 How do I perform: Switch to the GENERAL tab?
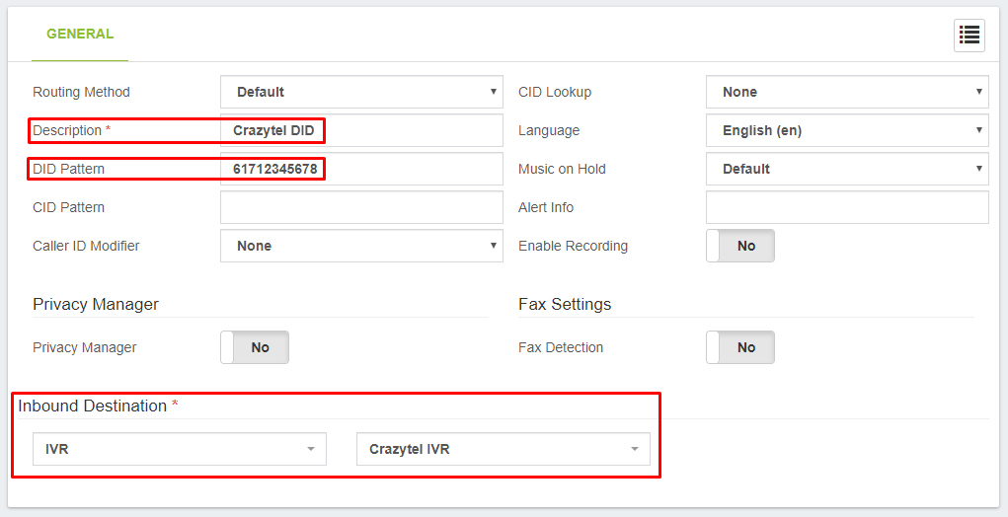(x=80, y=34)
